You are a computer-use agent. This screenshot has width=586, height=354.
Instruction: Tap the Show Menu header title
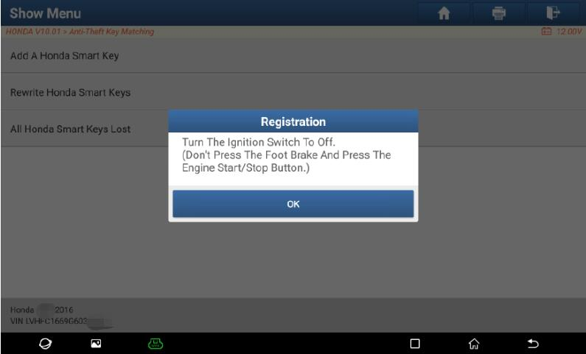point(45,13)
